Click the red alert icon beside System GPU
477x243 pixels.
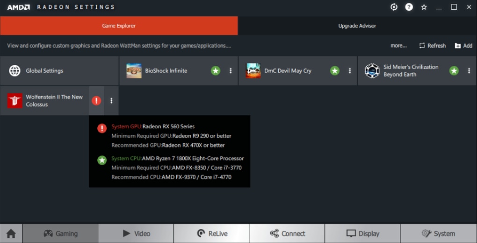point(102,128)
